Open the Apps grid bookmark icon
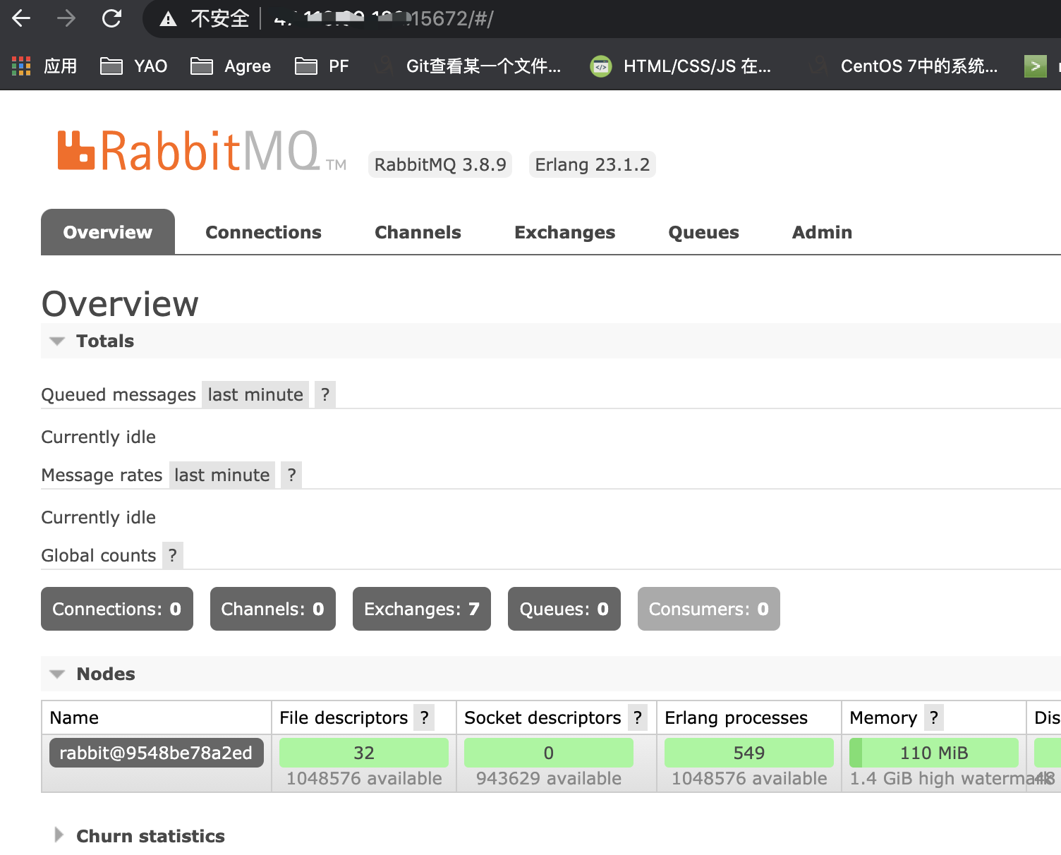Screen dimensions: 1061x855 coord(21,66)
